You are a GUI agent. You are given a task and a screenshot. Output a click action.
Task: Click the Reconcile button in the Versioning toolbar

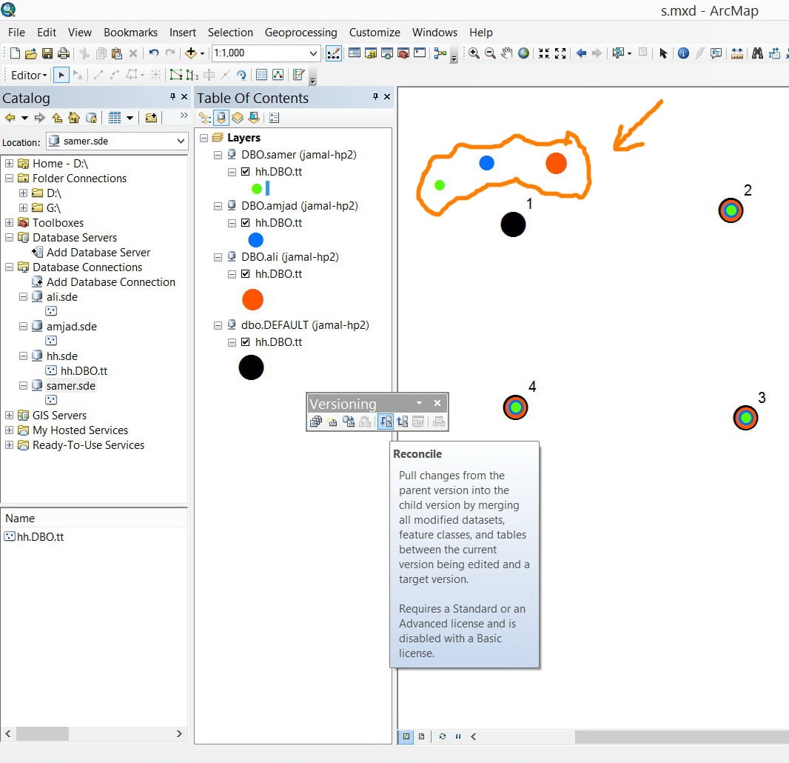click(x=386, y=422)
